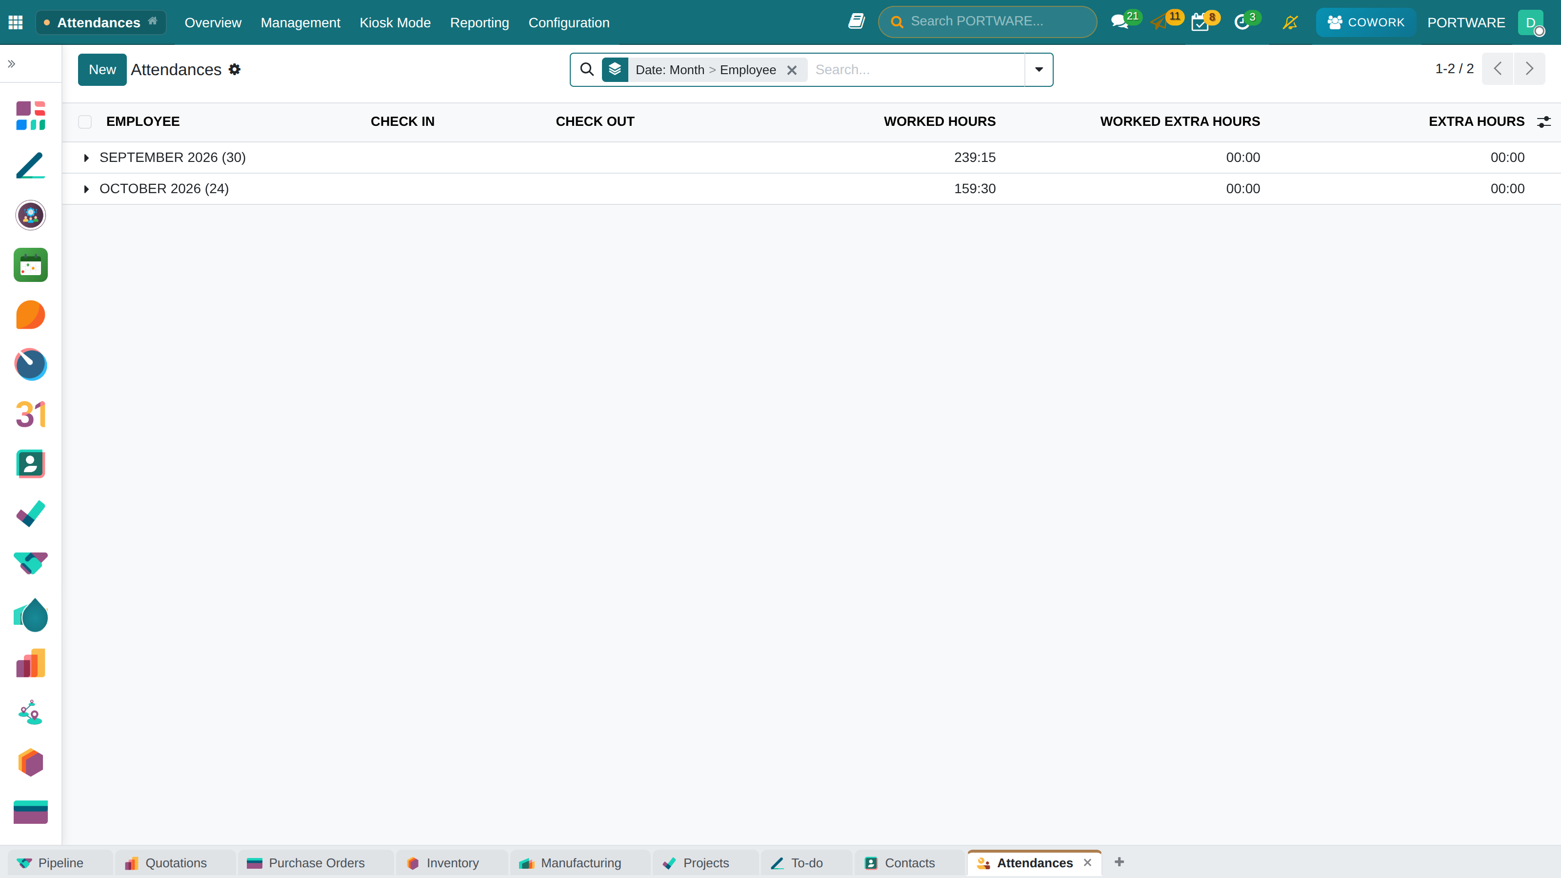1561x878 pixels.
Task: Open the CRM handshake app in sidebar
Action: tap(30, 563)
